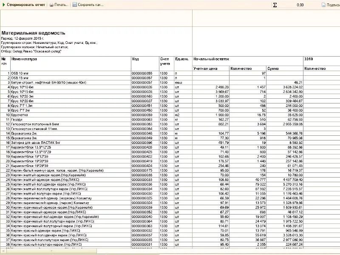340x255 pixels.
Task: Select the Номенклатура column header
Action: pyautogui.click(x=71, y=63)
